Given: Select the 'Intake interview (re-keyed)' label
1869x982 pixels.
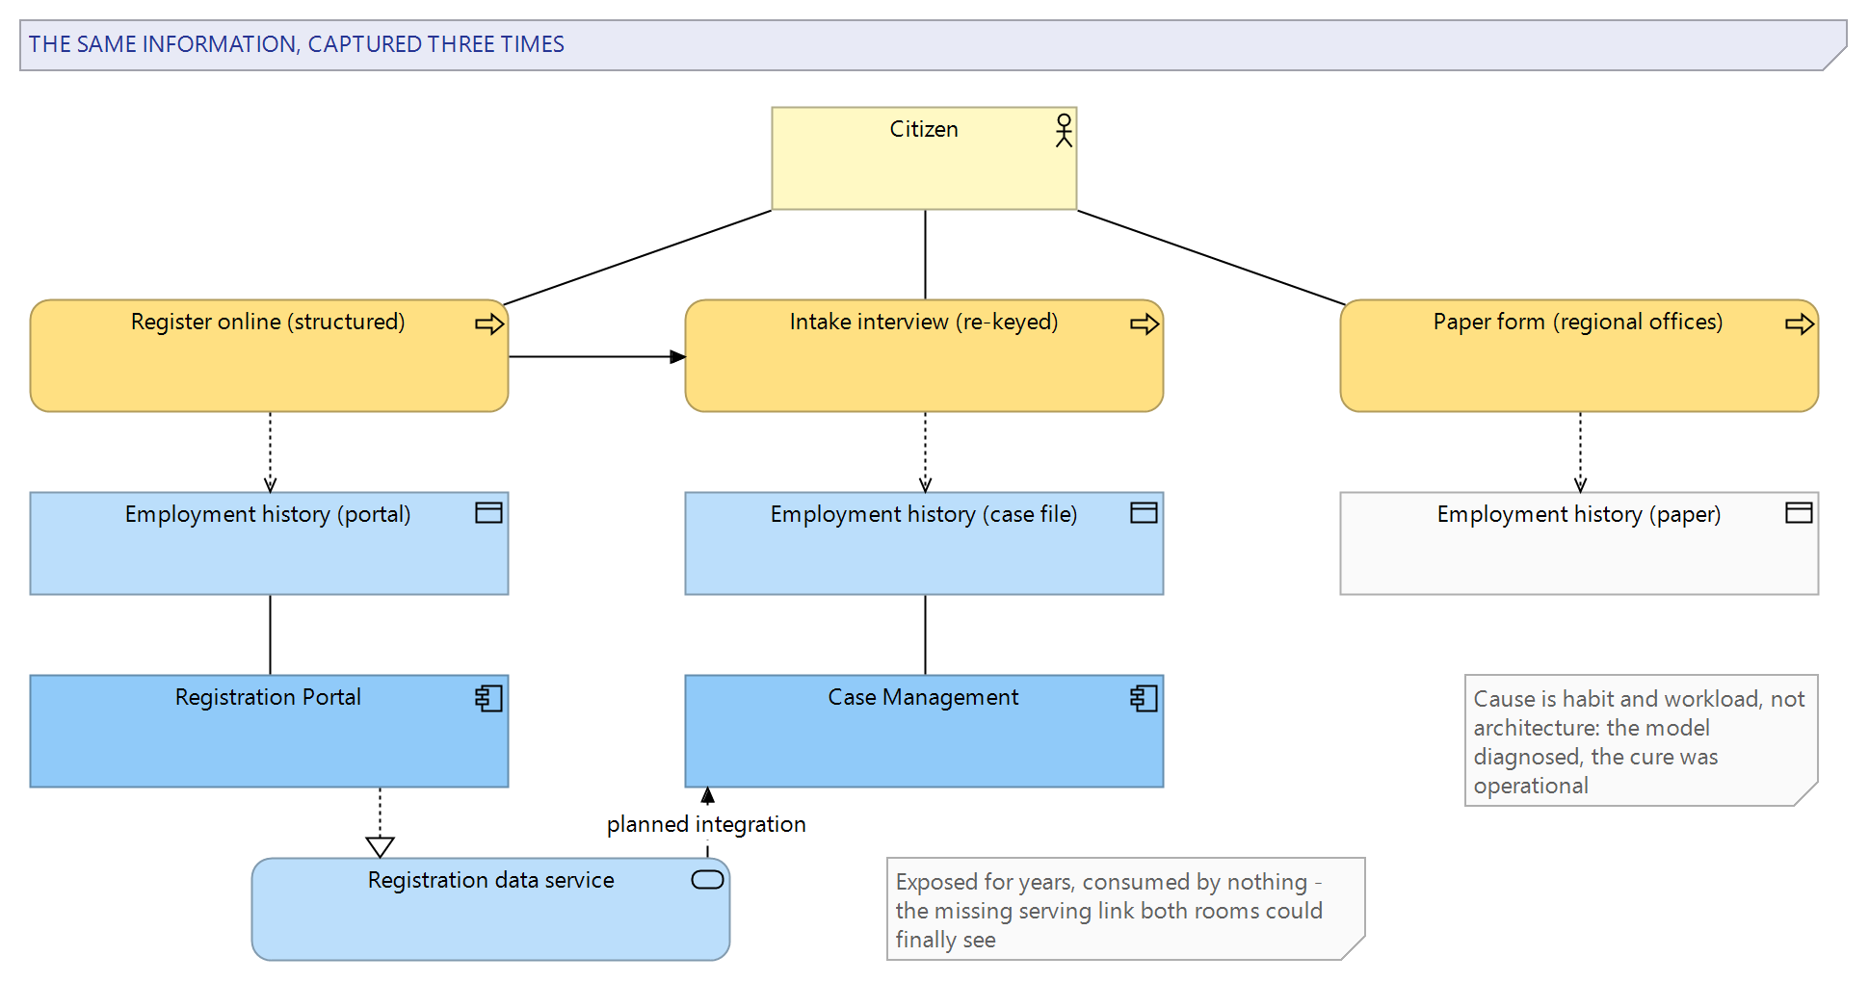Looking at the screenshot, I should click(924, 322).
